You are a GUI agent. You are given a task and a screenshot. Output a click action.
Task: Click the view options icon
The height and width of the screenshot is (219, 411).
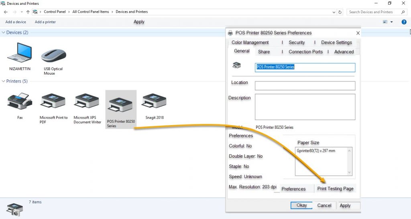coord(385,22)
